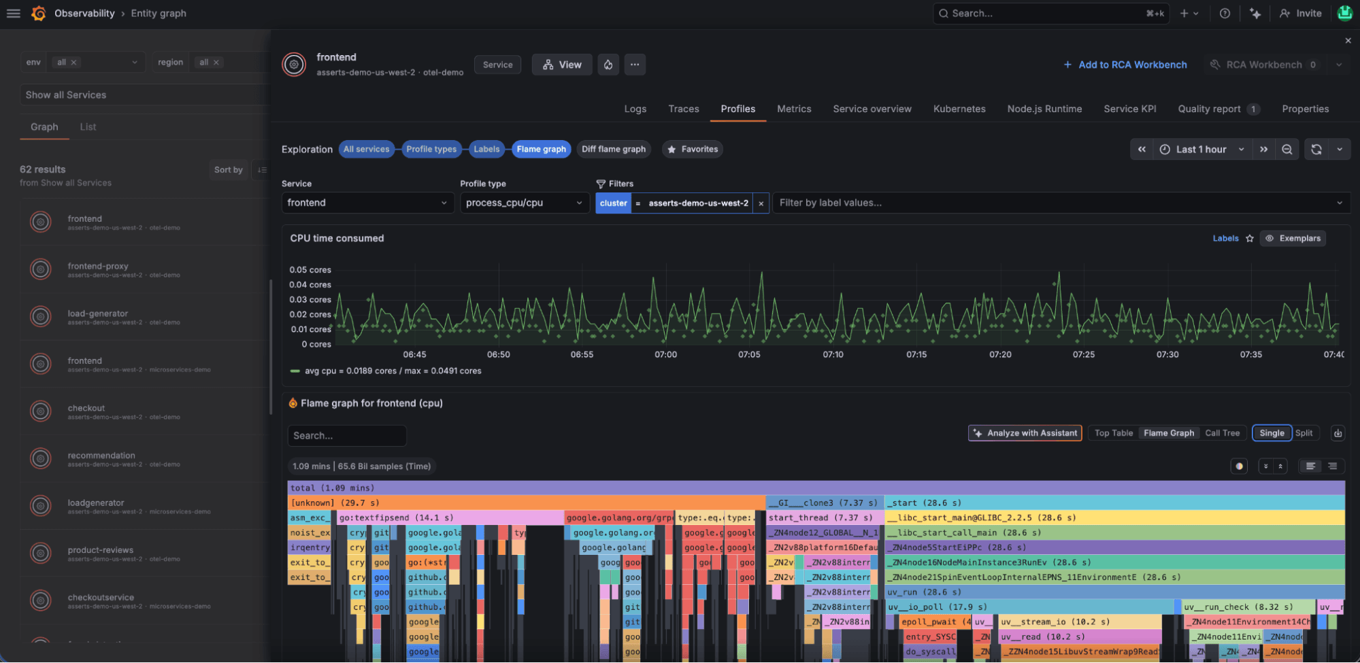Click the Invite button

coord(1300,14)
